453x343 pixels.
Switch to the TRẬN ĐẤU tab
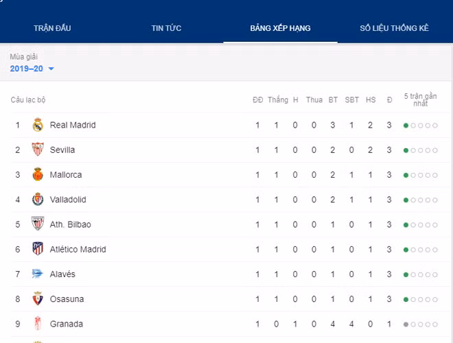pyautogui.click(x=52, y=28)
